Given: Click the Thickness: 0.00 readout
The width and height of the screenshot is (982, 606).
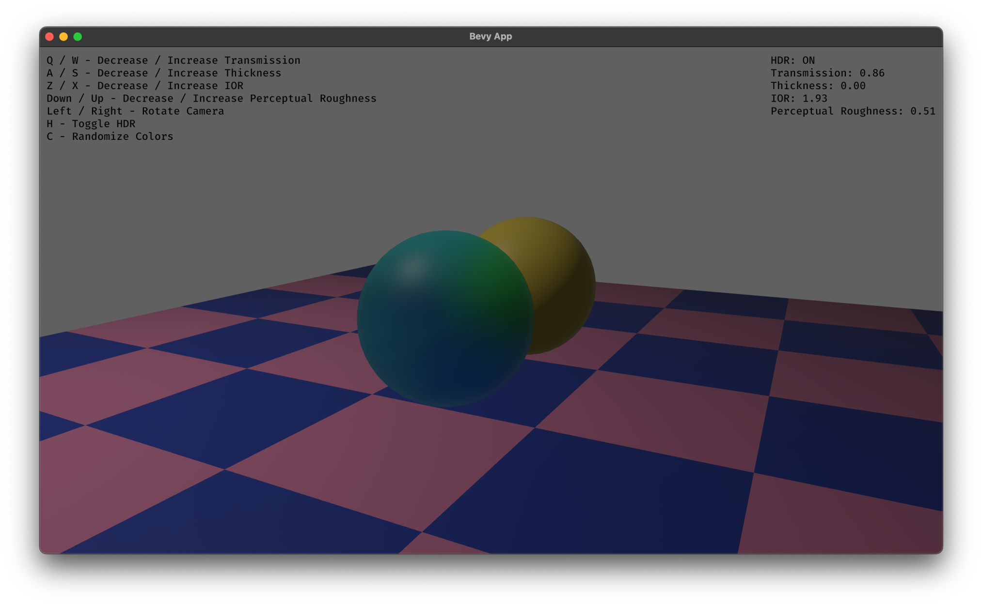Looking at the screenshot, I should [818, 86].
